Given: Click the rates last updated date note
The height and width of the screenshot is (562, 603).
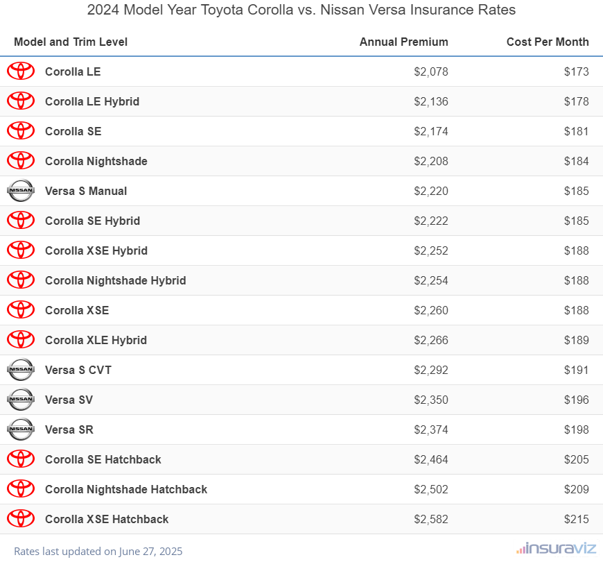Looking at the screenshot, I should point(98,552).
